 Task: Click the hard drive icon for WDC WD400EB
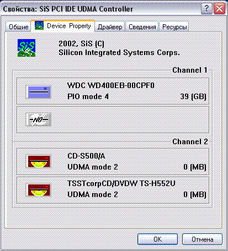(38, 92)
